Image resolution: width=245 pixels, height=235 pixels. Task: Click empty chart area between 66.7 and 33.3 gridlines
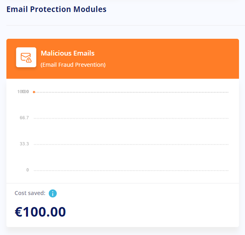point(131,131)
